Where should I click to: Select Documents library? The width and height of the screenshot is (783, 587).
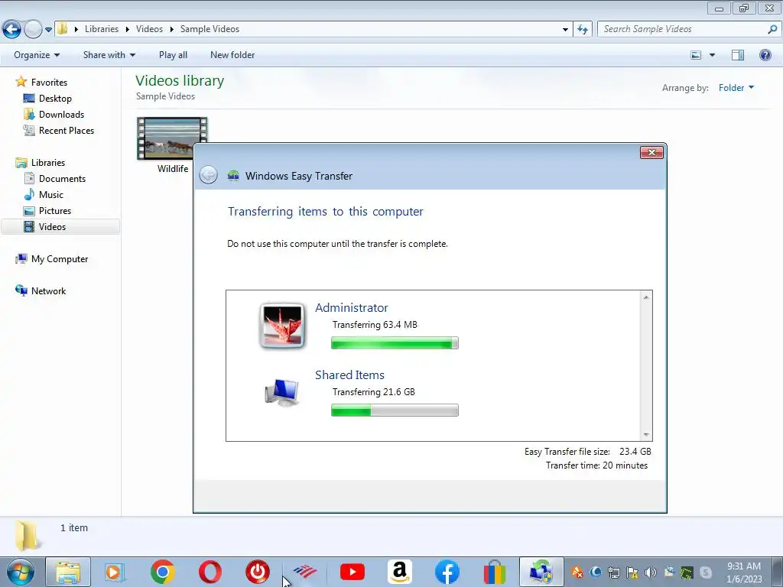tap(55, 179)
